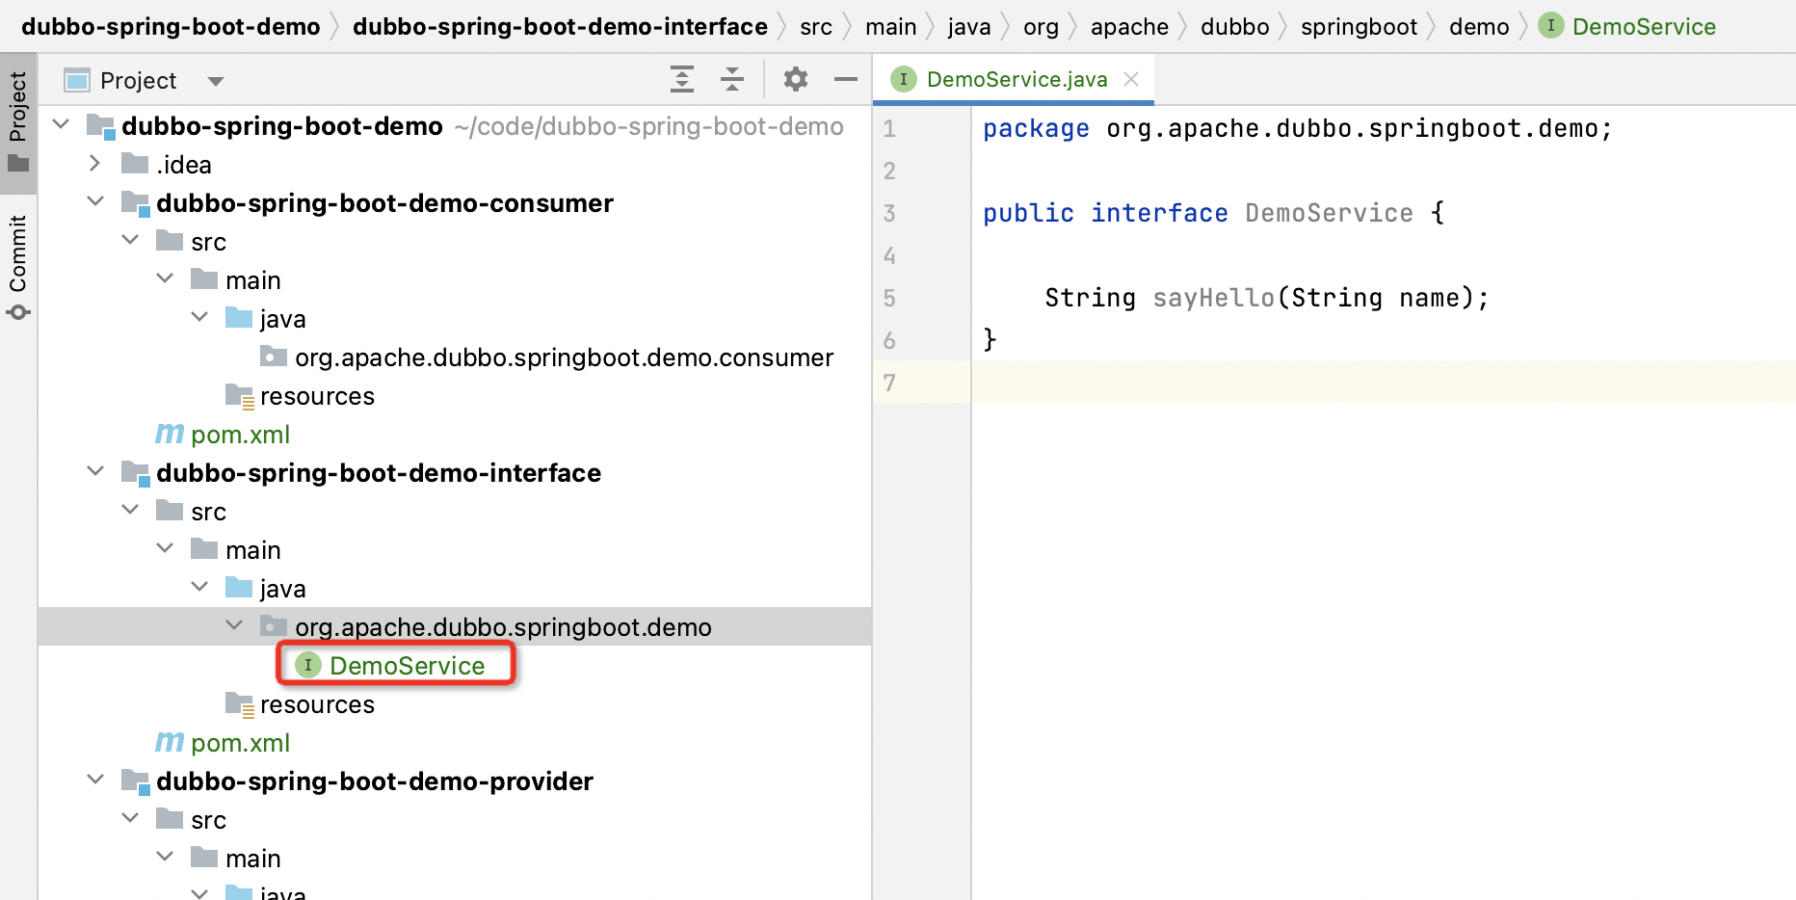Viewport: 1796px width, 900px height.
Task: Expand the .idea folder
Action: 94,165
